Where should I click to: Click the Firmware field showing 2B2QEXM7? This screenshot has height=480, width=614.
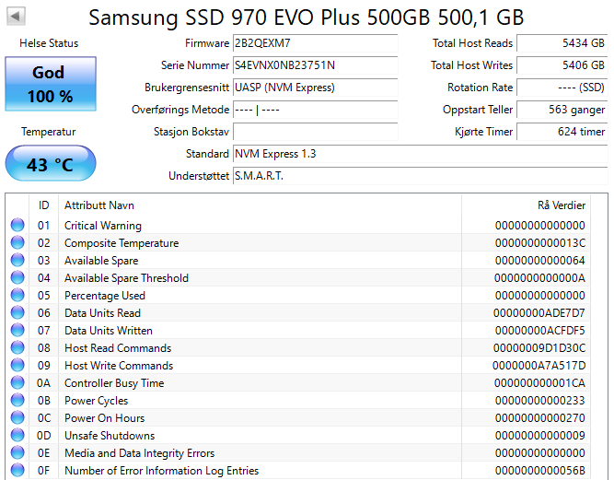(x=315, y=43)
